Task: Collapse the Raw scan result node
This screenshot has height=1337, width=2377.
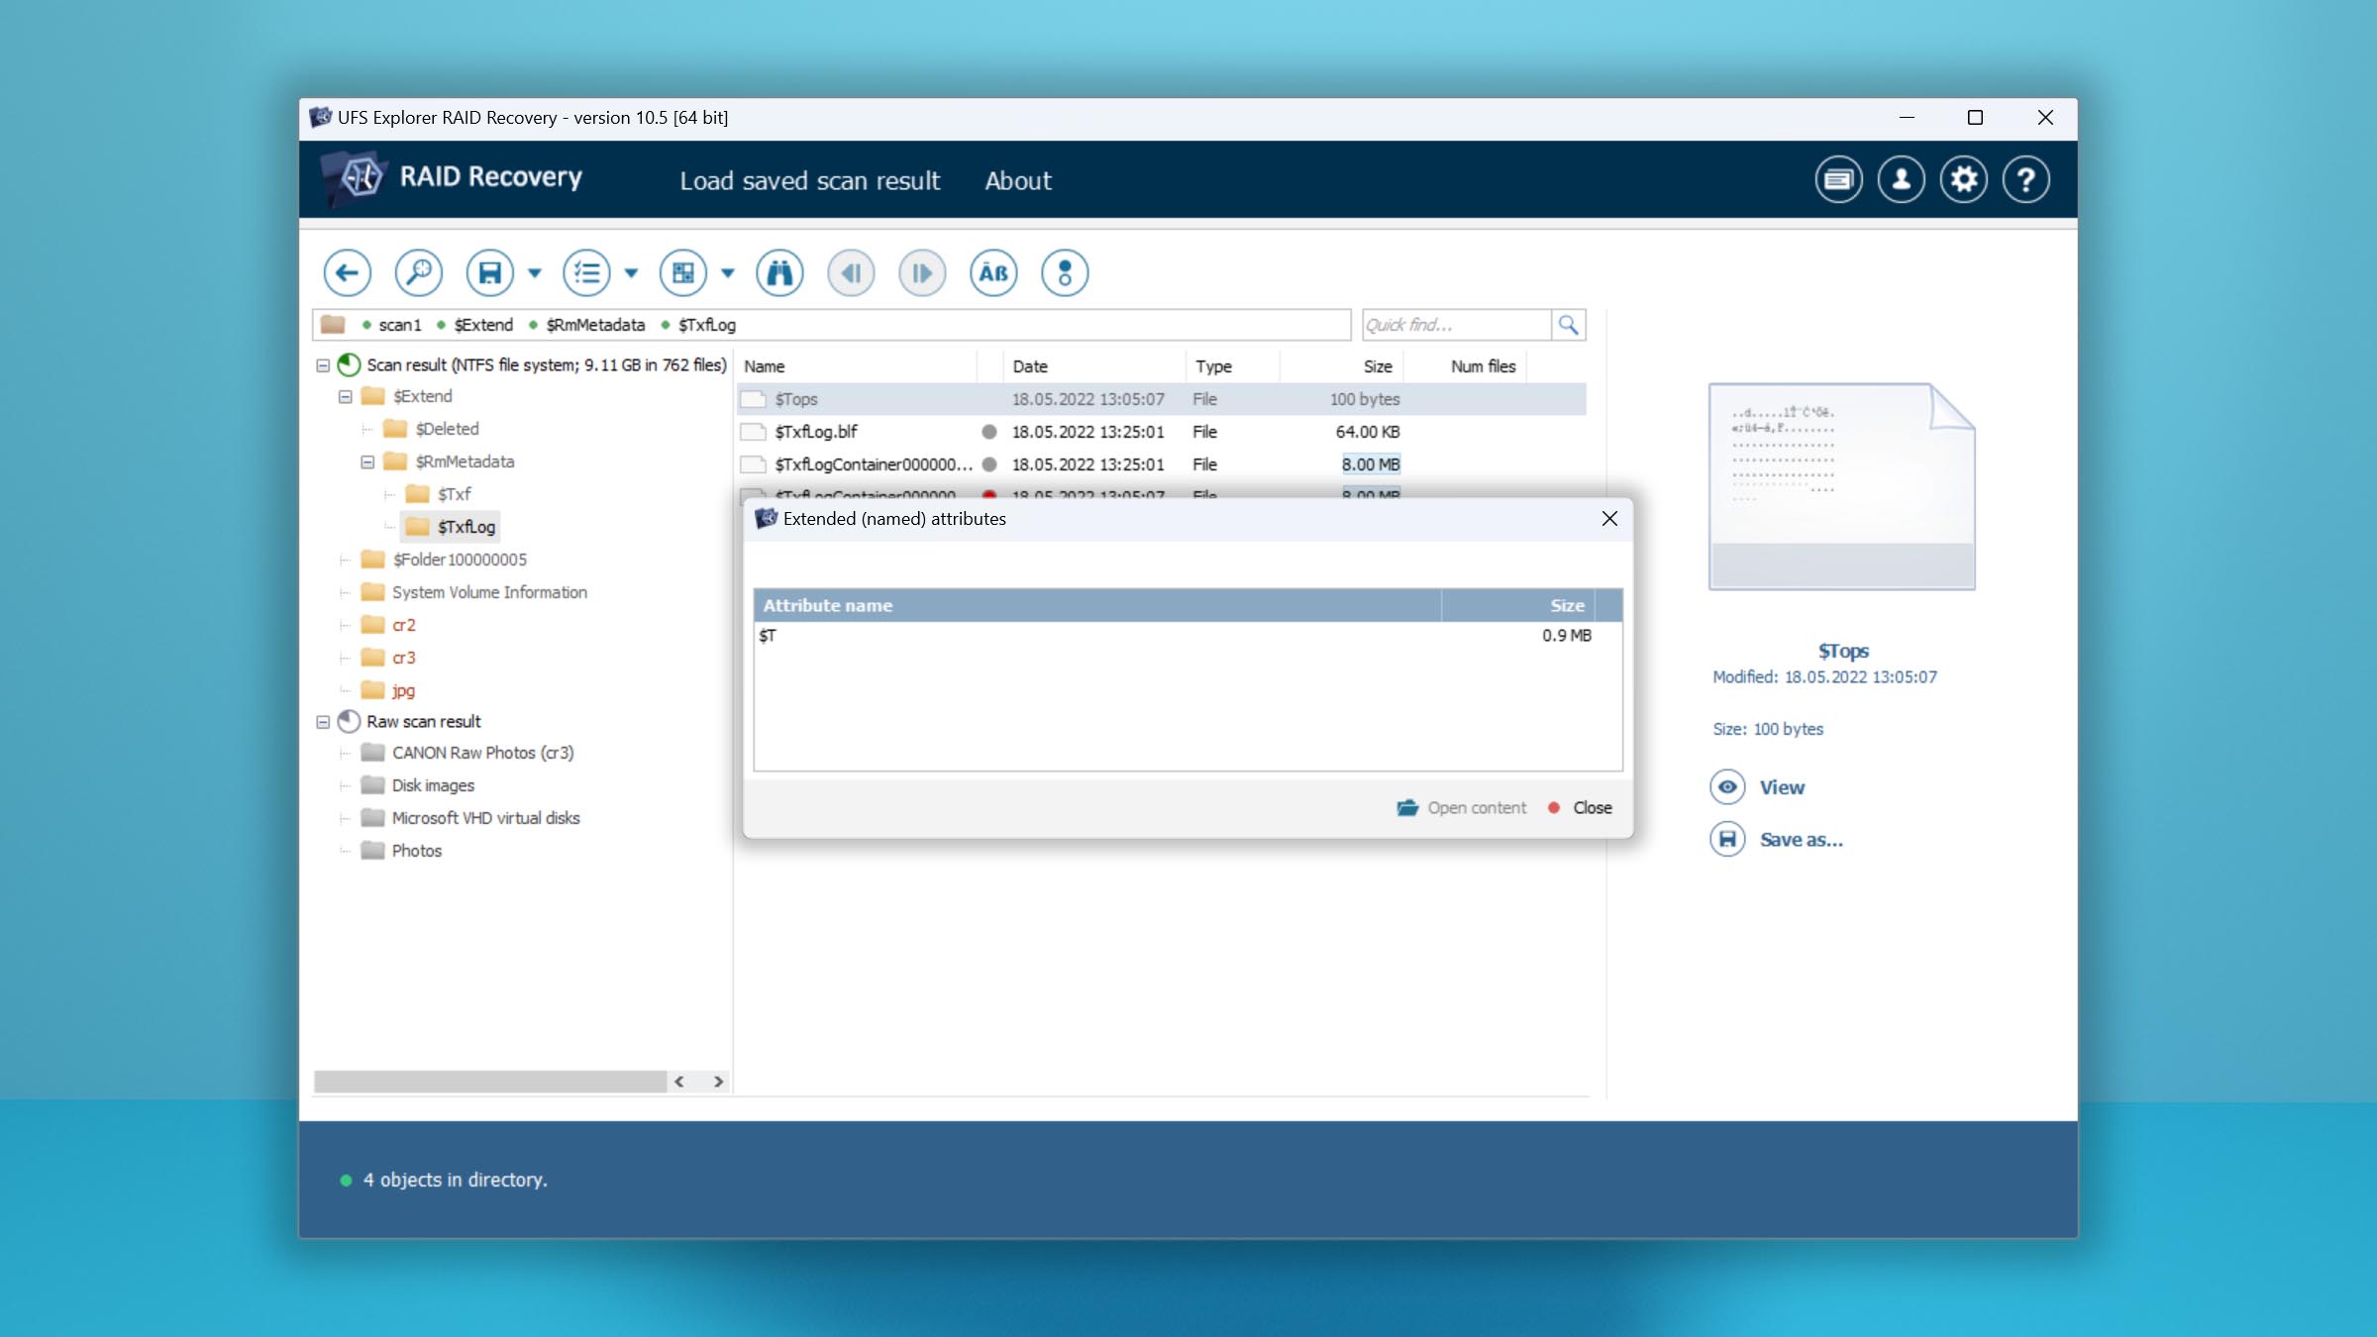Action: click(x=323, y=722)
